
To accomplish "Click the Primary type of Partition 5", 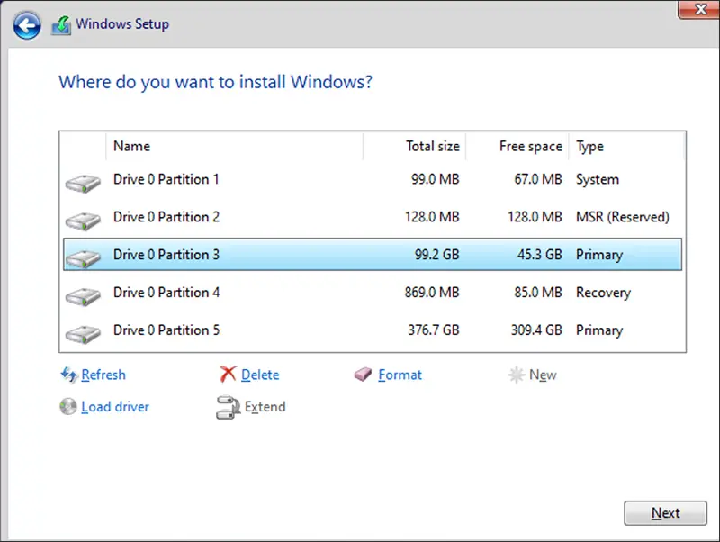I will 599,330.
